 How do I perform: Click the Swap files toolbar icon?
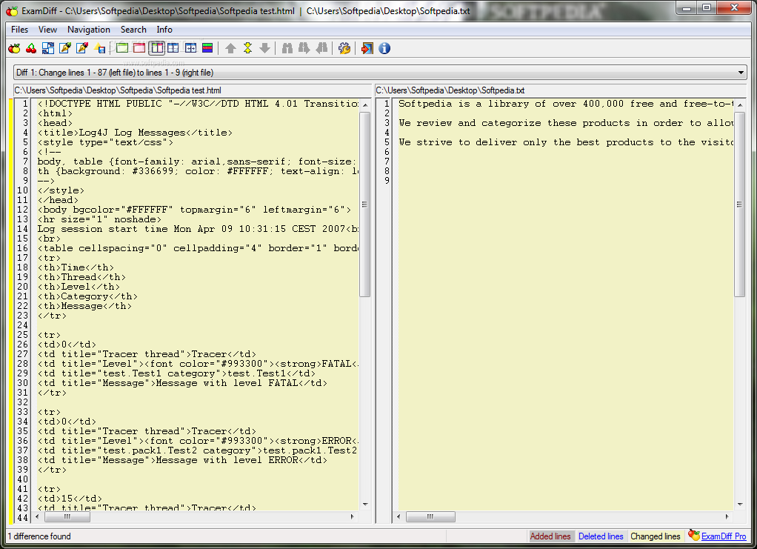pos(48,48)
